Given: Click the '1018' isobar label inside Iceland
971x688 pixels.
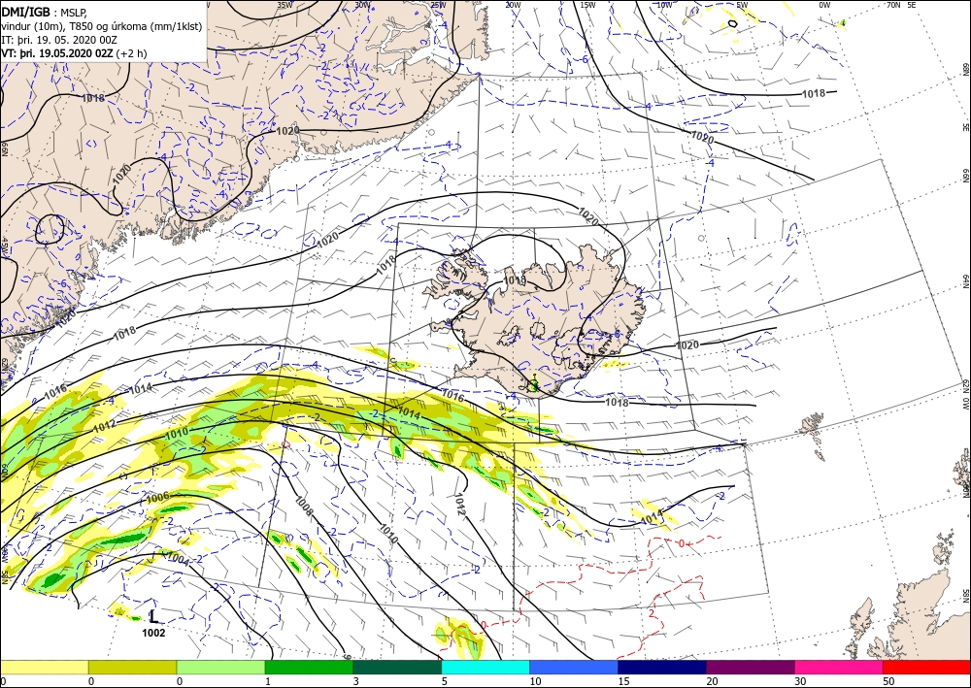Looking at the screenshot, I should pyautogui.click(x=515, y=280).
